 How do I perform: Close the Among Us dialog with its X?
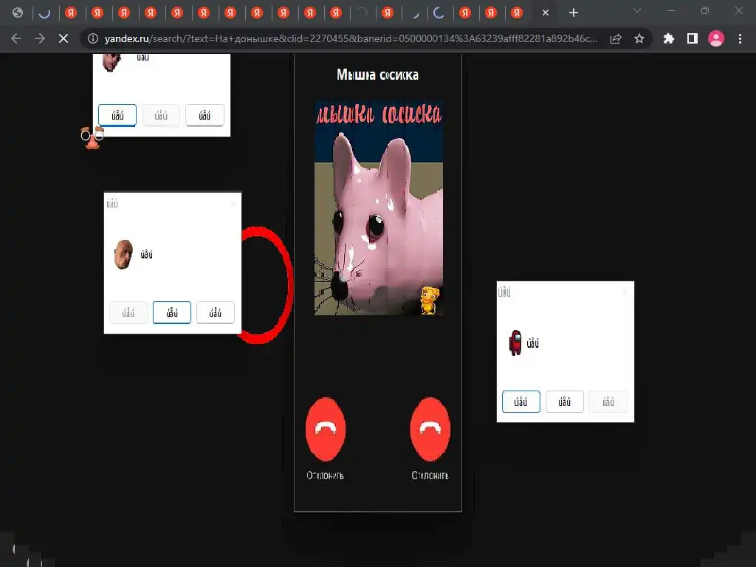pos(625,291)
